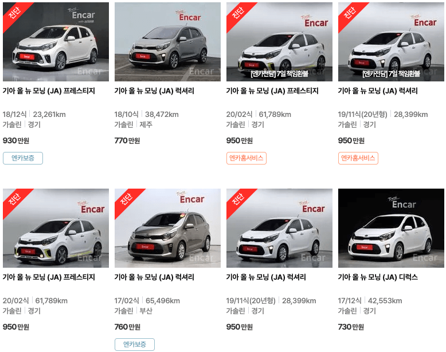Select the 760만원 price text
The height and width of the screenshot is (352, 446).
click(127, 327)
